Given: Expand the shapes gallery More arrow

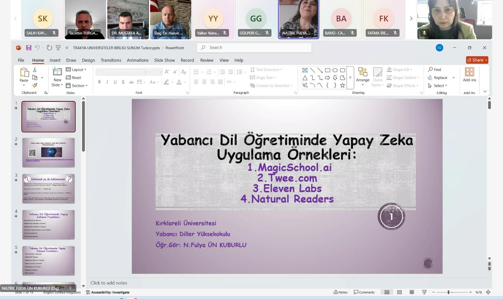Looking at the screenshot, I should click(x=350, y=78).
